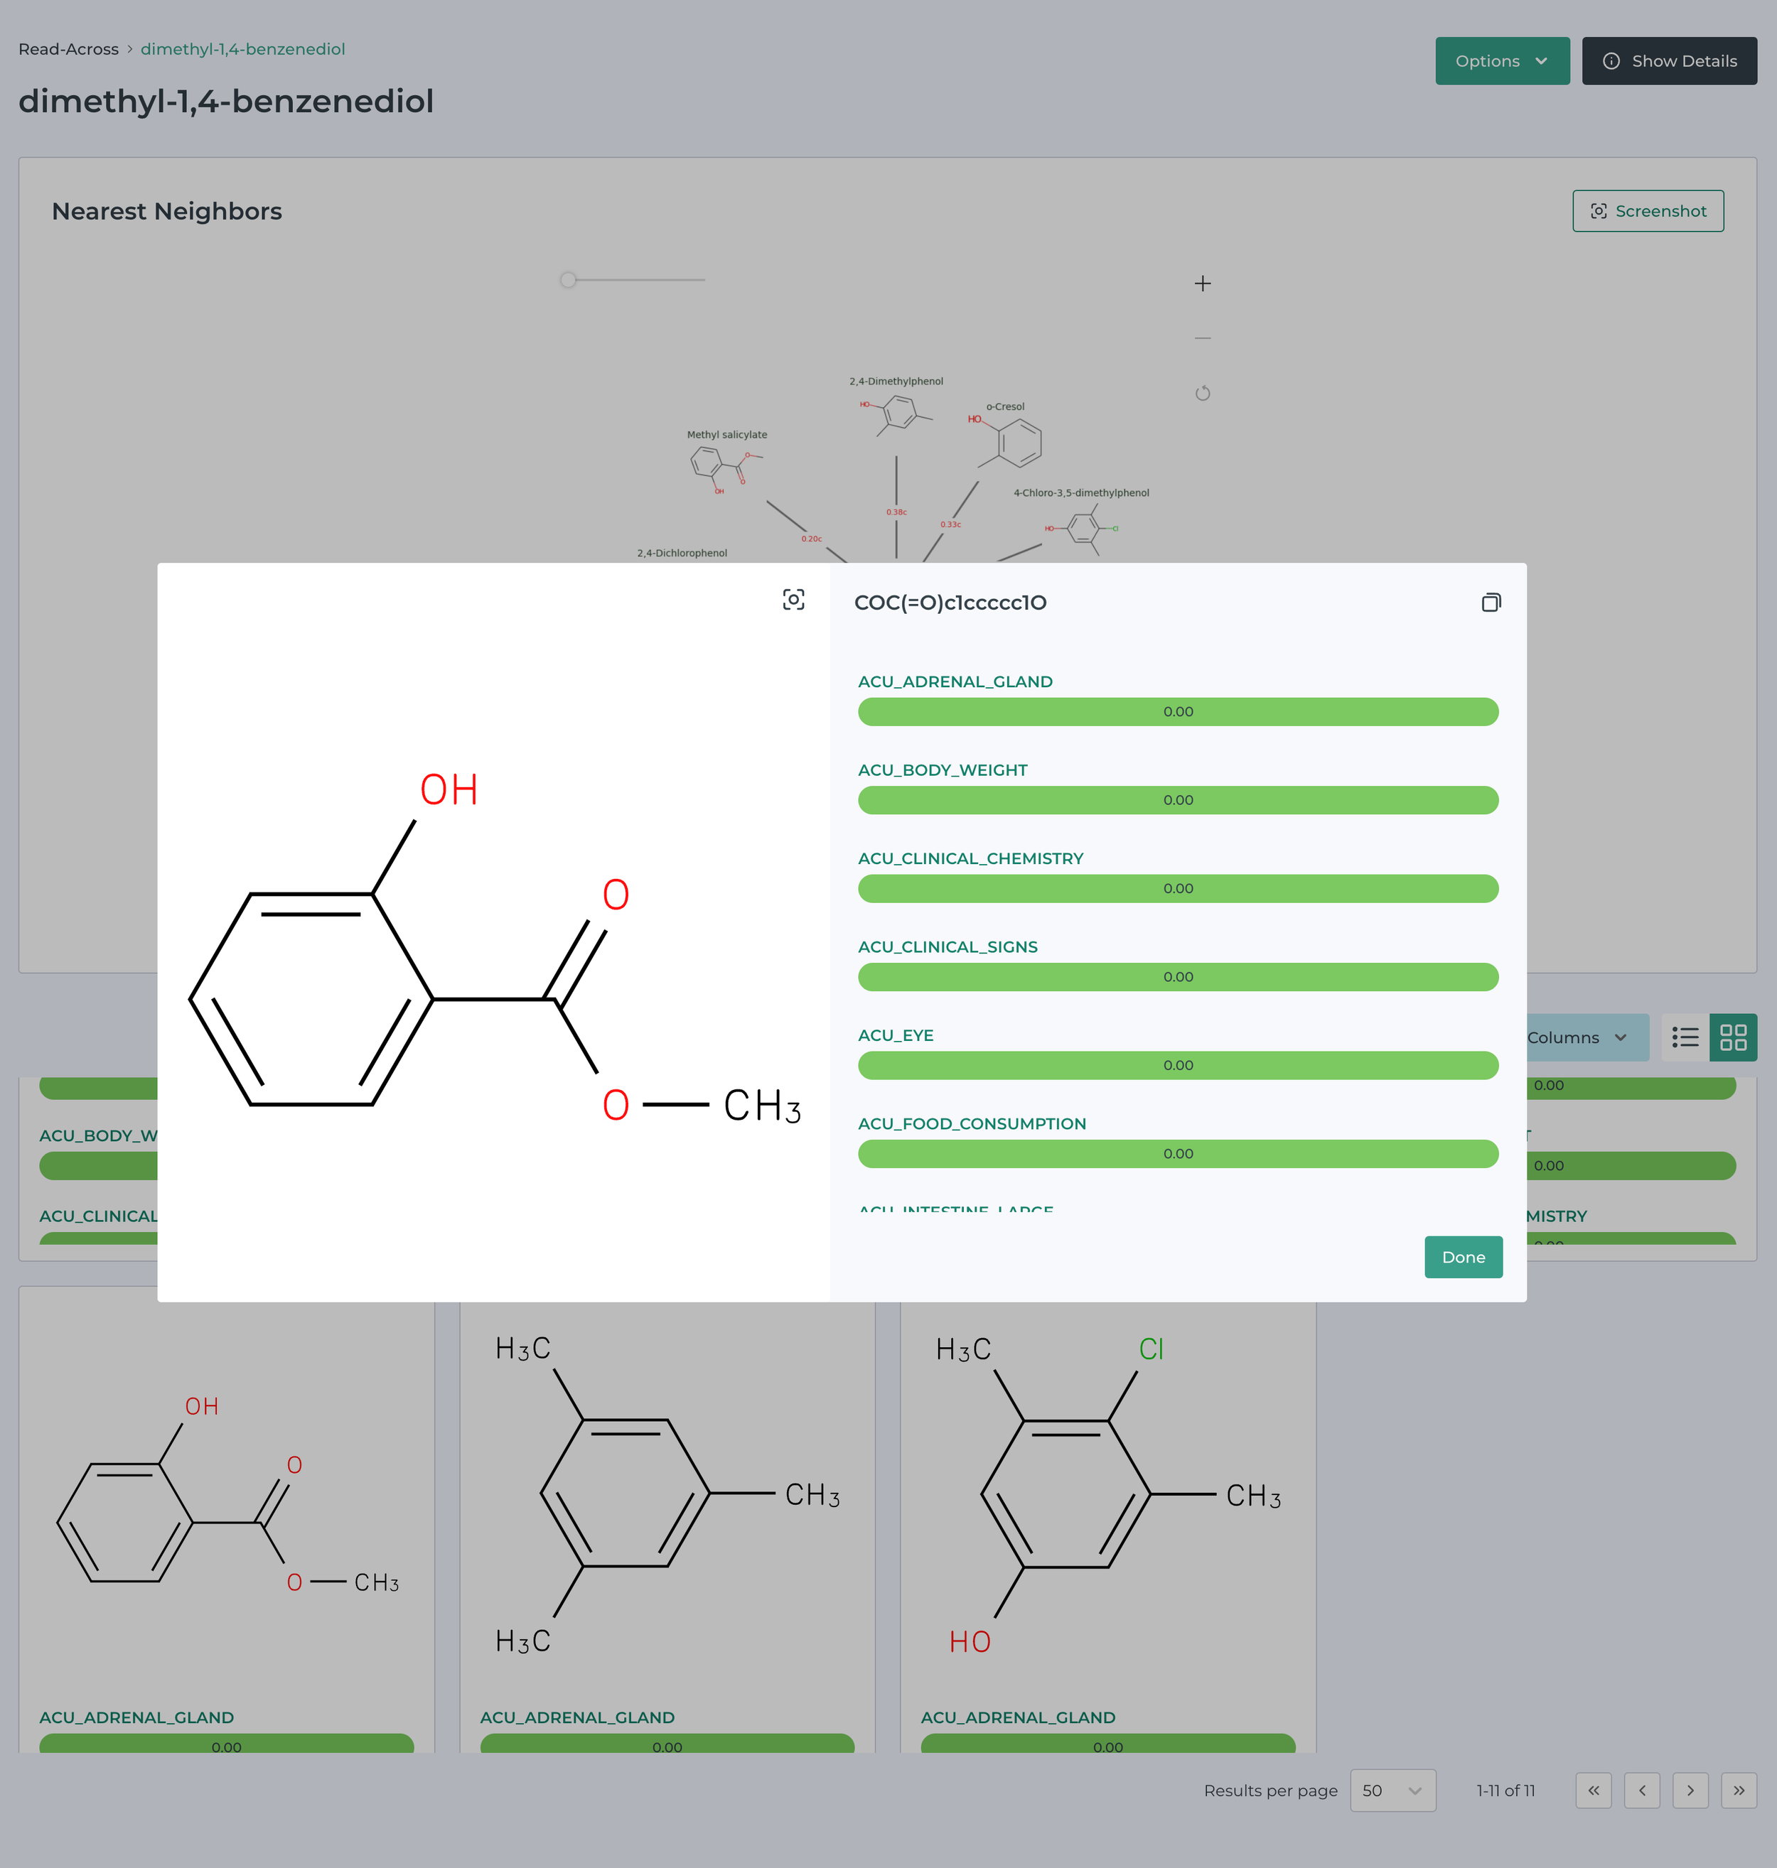The image size is (1777, 1868).
Task: Open the Columns dropdown
Action: (x=1587, y=1037)
